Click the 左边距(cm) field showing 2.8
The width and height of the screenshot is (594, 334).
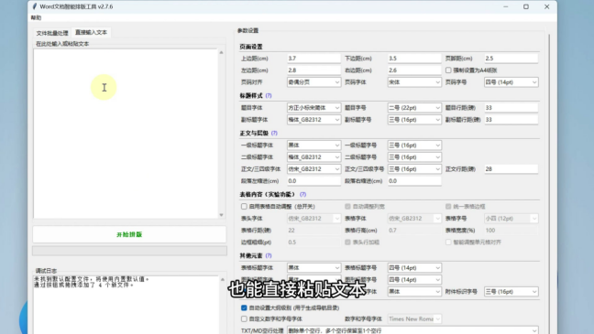pos(313,70)
